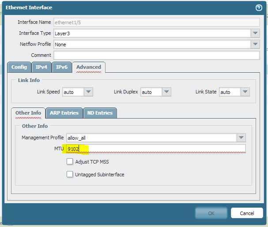Switch to the IPv4 tab

(x=42, y=67)
